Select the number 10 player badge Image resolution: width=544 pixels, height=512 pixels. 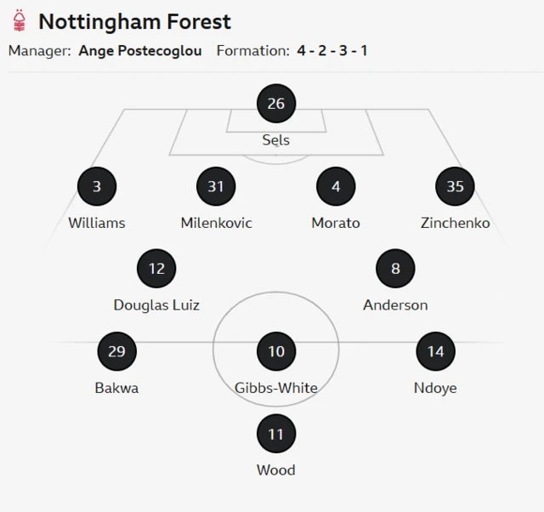[276, 351]
